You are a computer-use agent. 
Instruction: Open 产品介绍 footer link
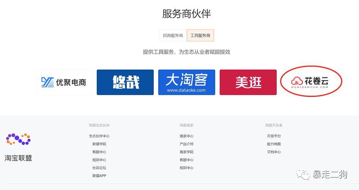pyautogui.click(x=187, y=144)
